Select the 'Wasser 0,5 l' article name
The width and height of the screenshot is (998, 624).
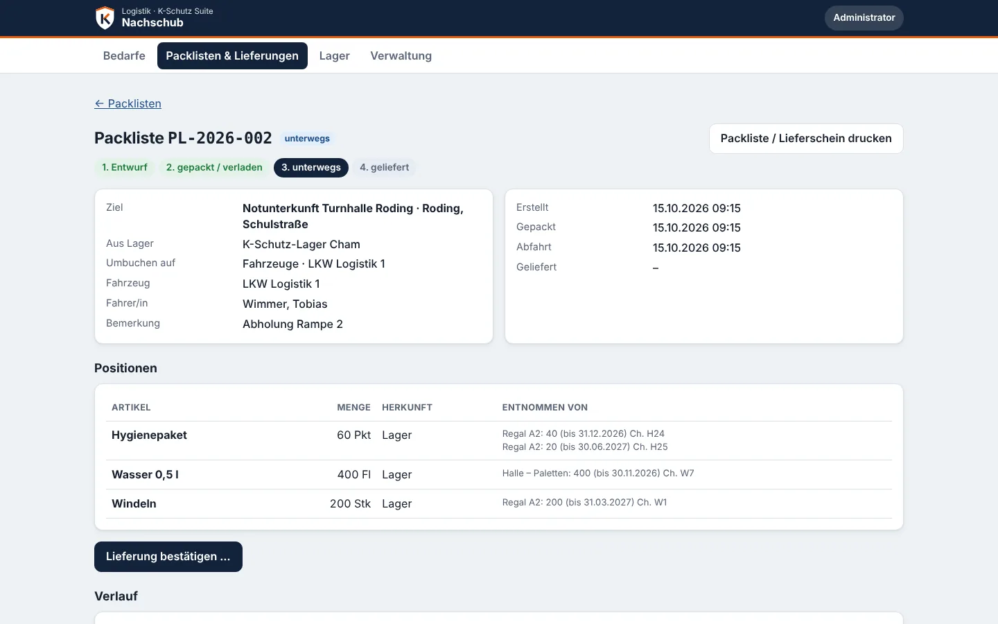tap(145, 475)
